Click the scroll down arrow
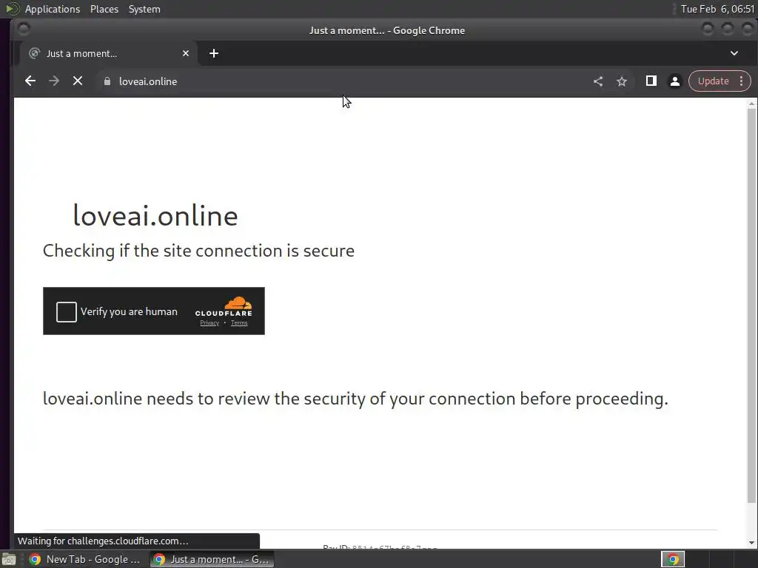758x568 pixels. (751, 542)
